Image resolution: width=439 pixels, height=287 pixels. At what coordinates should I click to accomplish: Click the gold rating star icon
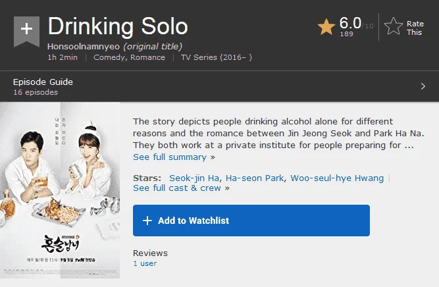[326, 27]
